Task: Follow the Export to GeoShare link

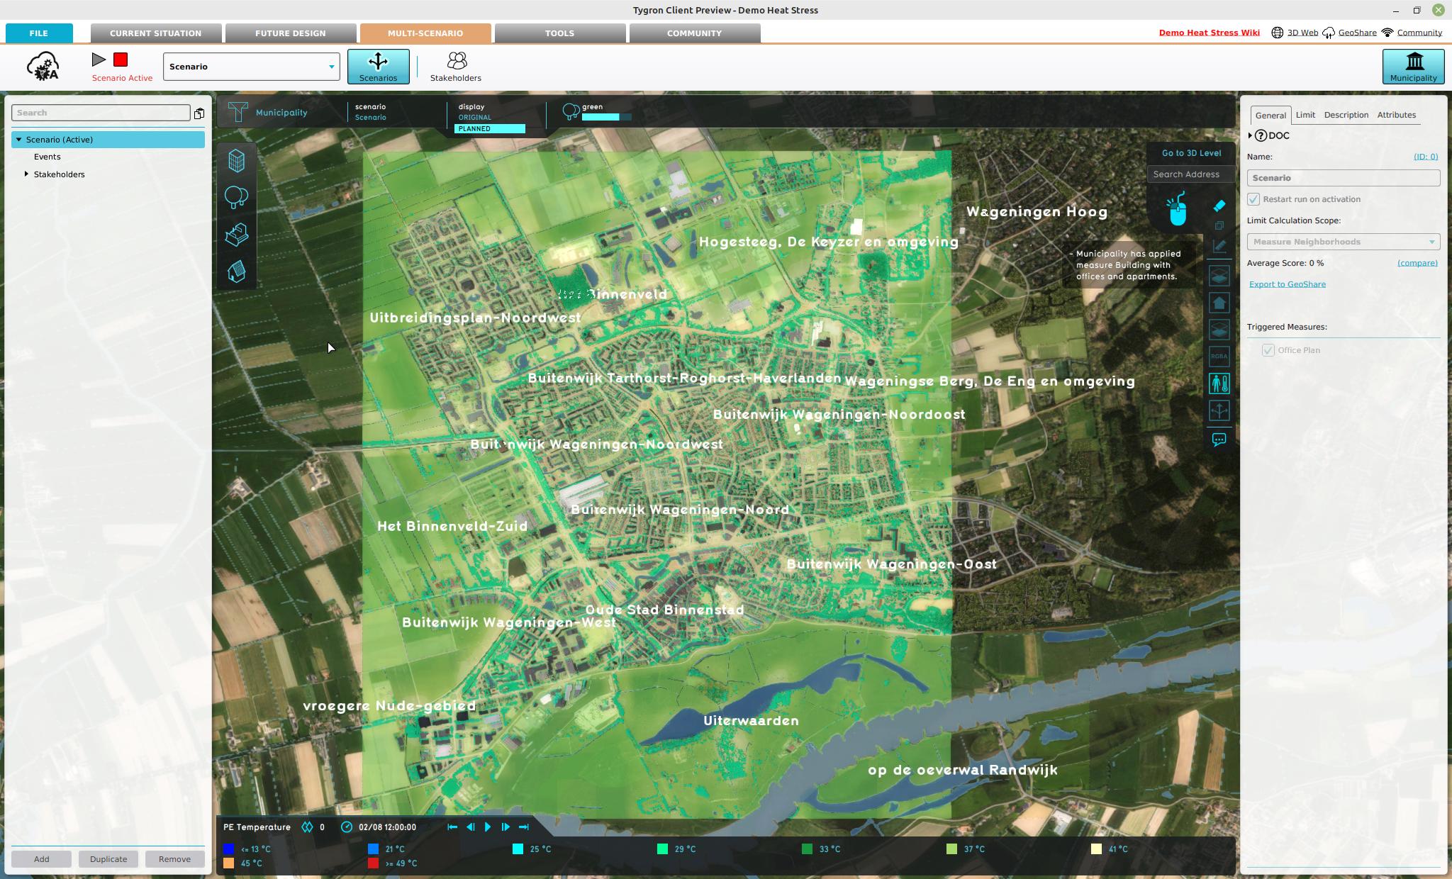Action: coord(1287,284)
